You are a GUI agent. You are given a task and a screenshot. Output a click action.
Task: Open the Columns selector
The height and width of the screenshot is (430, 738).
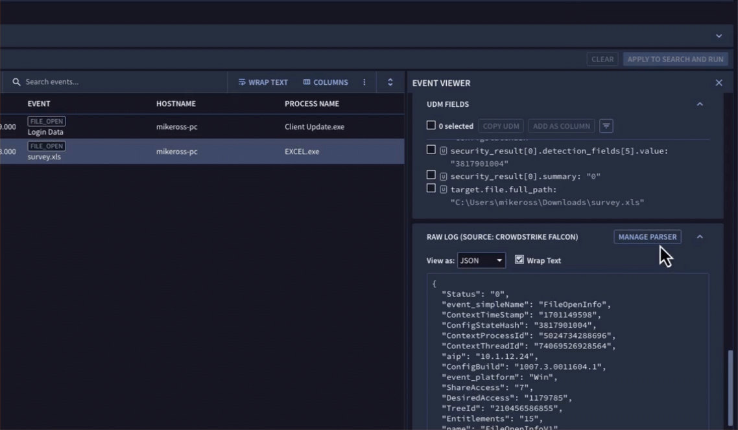pos(326,82)
